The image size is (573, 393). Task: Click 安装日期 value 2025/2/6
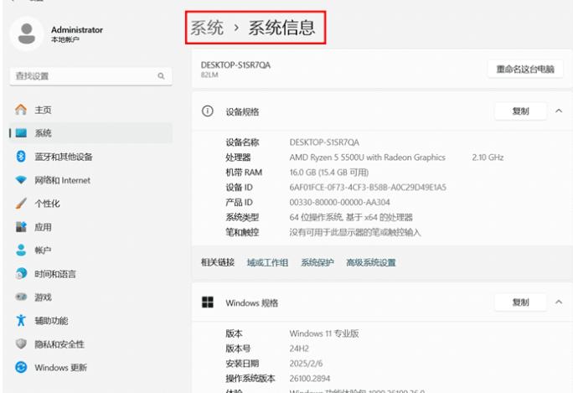point(306,364)
